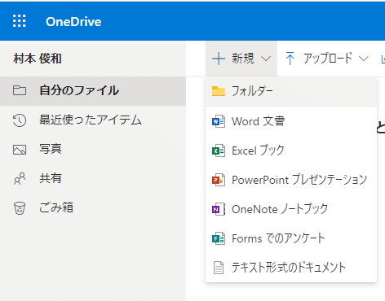Select 自分のファイル in the sidebar
This screenshot has width=385, height=301.
[93, 91]
